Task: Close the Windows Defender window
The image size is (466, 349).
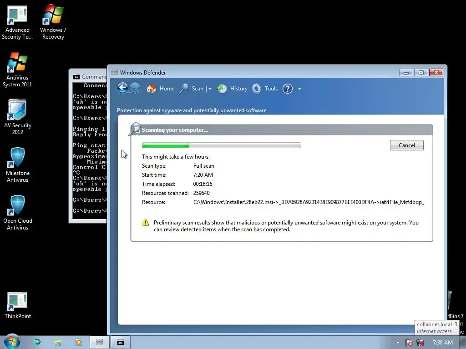Action: pos(436,72)
